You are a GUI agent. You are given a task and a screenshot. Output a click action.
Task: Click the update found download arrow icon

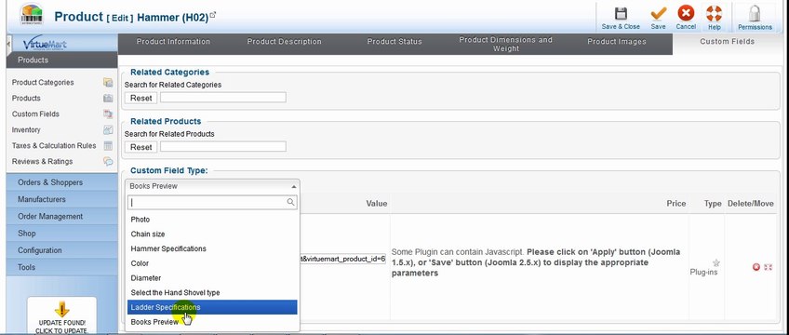click(x=61, y=309)
